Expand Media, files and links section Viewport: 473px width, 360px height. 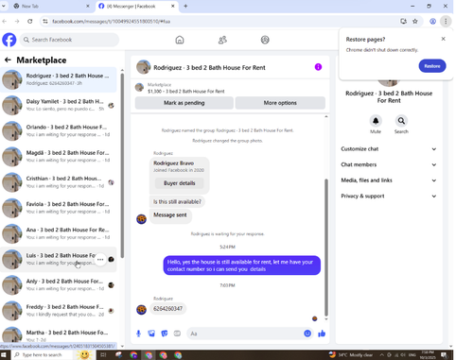tap(389, 180)
